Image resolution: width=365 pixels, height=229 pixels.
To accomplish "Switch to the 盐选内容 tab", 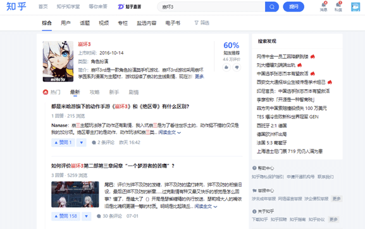I will click(x=147, y=23).
